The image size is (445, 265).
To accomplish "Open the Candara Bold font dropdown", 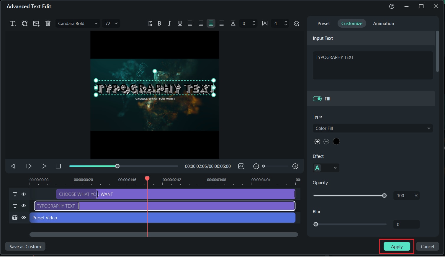I will click(x=78, y=24).
